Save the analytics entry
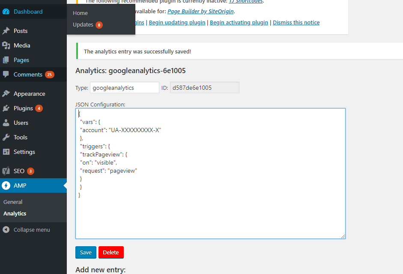 (86, 253)
